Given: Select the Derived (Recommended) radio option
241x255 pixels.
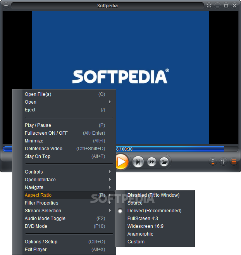Looking at the screenshot, I should [120, 211].
